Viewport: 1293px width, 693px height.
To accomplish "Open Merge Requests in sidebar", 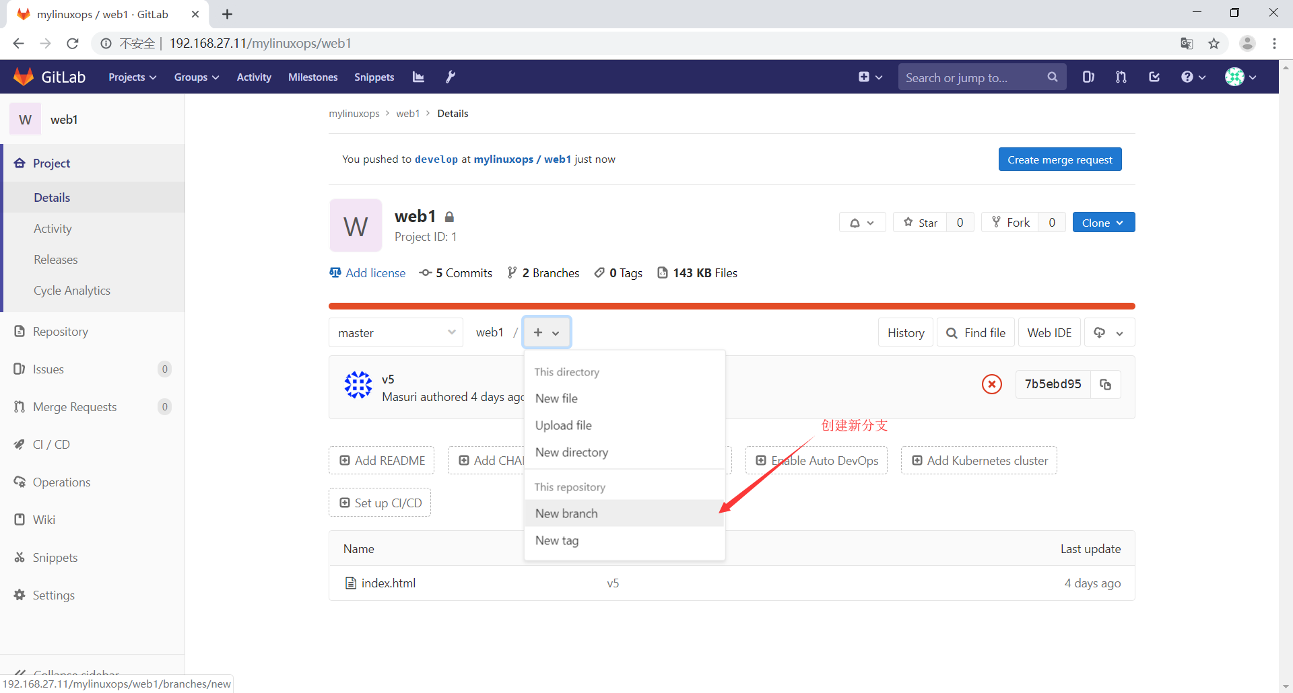I will pos(92,406).
